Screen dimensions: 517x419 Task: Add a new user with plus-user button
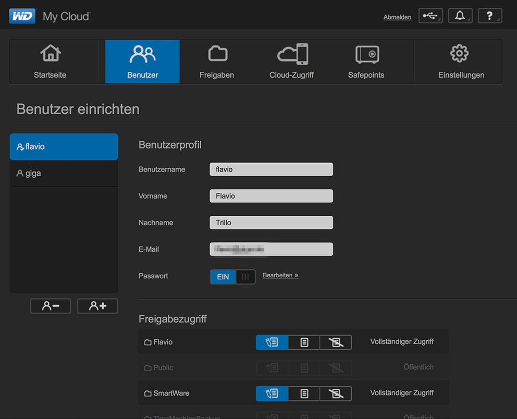pos(97,306)
